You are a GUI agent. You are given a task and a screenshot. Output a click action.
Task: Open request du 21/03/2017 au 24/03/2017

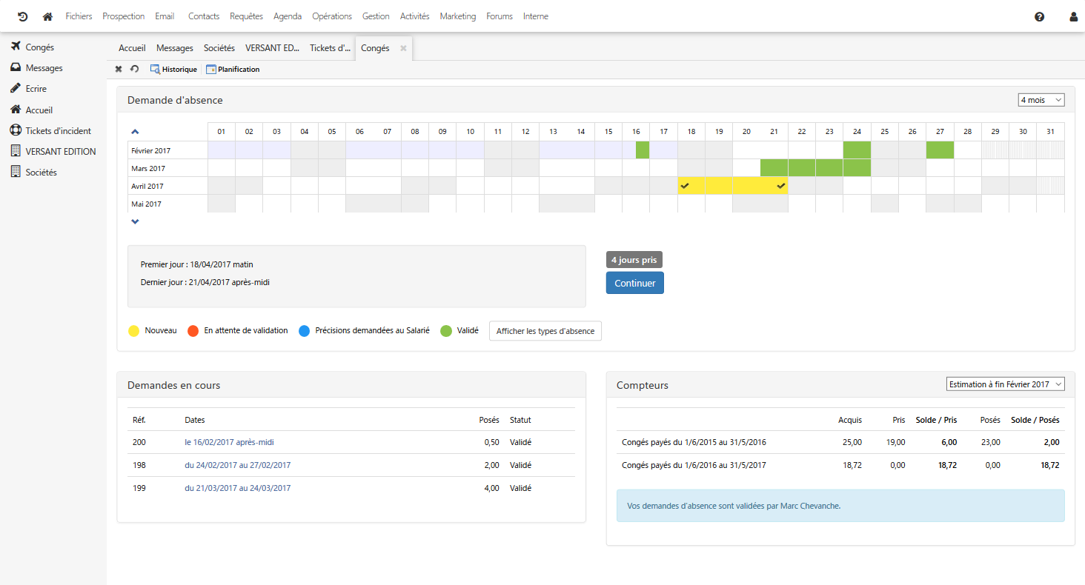click(238, 488)
